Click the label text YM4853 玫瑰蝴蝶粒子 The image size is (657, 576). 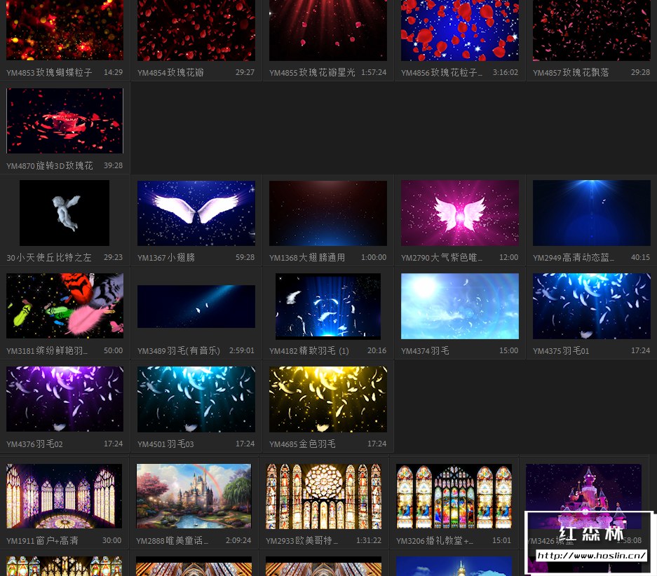[x=49, y=72]
